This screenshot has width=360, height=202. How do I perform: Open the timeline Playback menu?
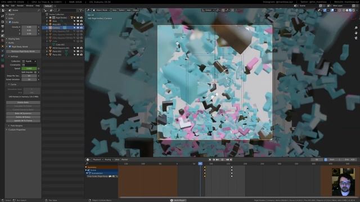point(98,159)
